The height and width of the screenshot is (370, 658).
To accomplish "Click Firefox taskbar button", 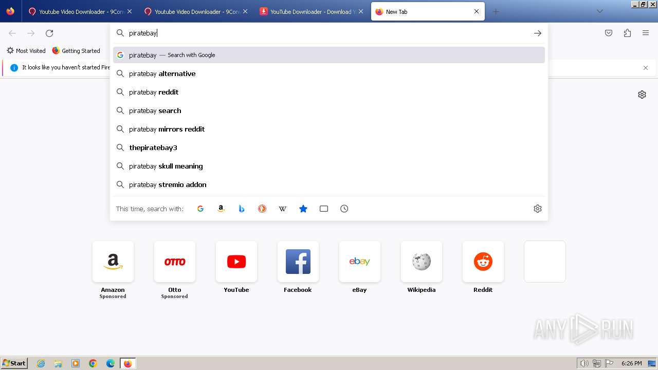I will pyautogui.click(x=128, y=363).
